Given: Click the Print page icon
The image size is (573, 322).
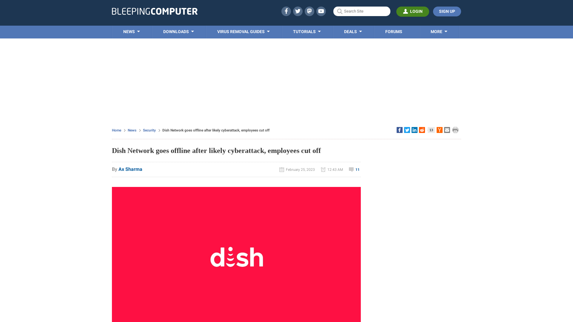Looking at the screenshot, I should tap(455, 130).
